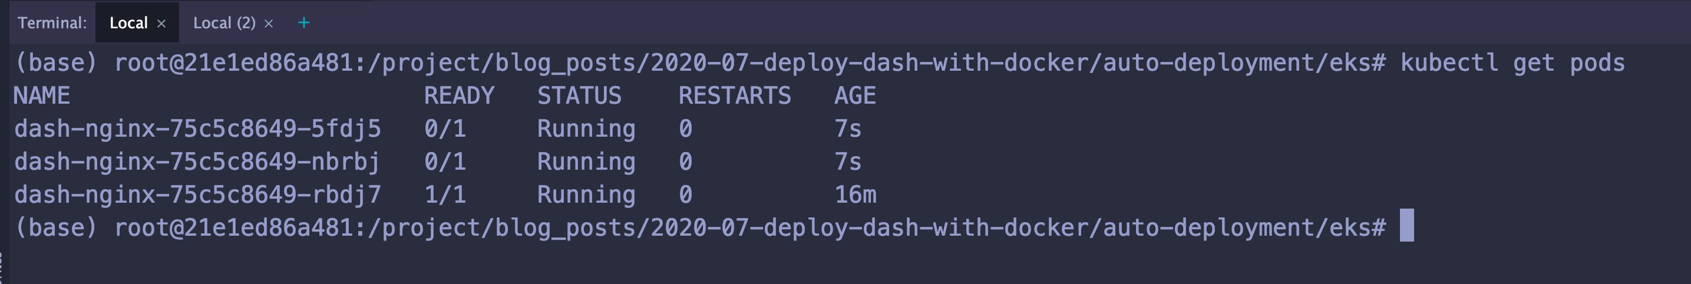The width and height of the screenshot is (1691, 284).
Task: Click the kubectl get pods command text
Action: pyautogui.click(x=1512, y=64)
